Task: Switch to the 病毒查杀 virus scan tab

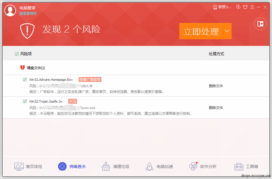Action: [x=72, y=166]
